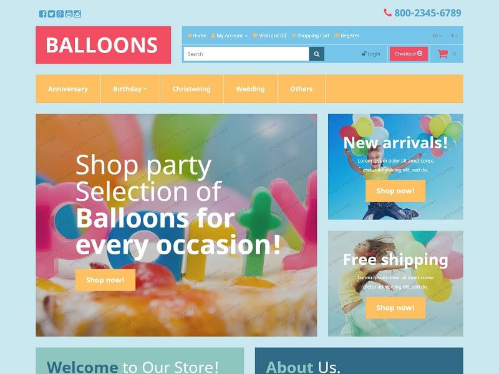The height and width of the screenshot is (374, 499).
Task: Click the magnifier search button
Action: [x=317, y=54]
